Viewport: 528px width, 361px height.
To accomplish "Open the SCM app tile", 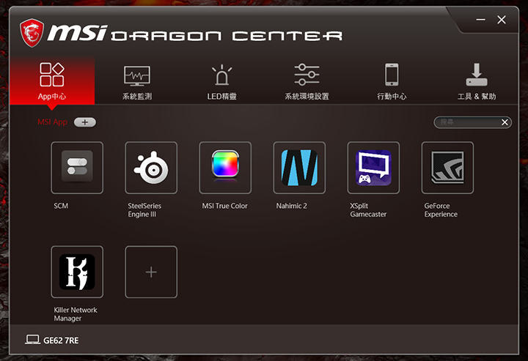I will [77, 168].
